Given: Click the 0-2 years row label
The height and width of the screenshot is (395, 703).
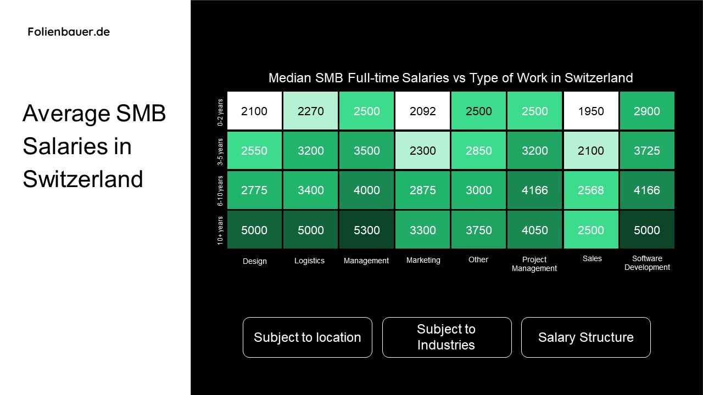Looking at the screenshot, I should pos(220,112).
